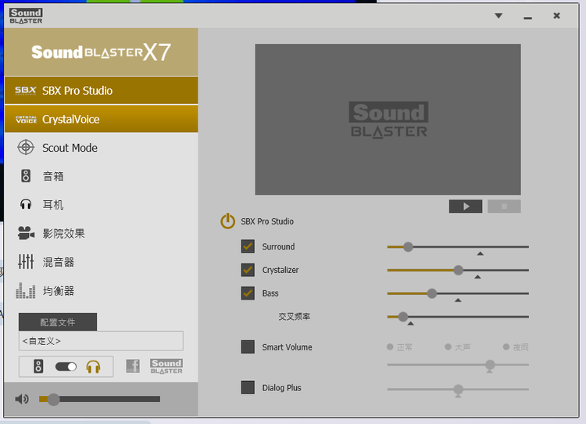The height and width of the screenshot is (424, 586).
Task: Click the Bass level slider handle
Action: tap(432, 293)
